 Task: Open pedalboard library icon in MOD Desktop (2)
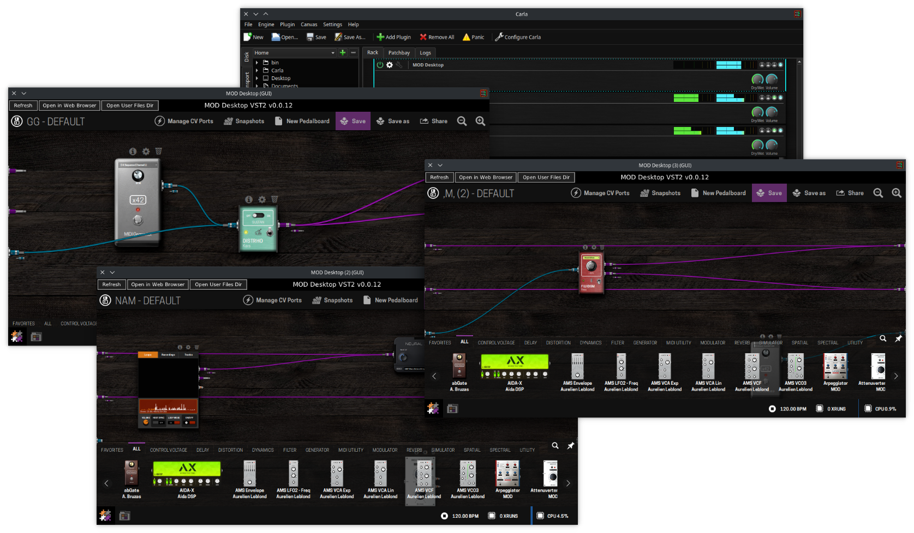click(x=124, y=516)
